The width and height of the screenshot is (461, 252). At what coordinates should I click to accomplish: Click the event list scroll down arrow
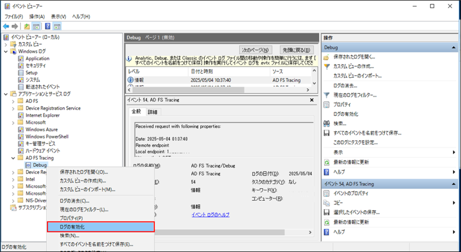315,84
